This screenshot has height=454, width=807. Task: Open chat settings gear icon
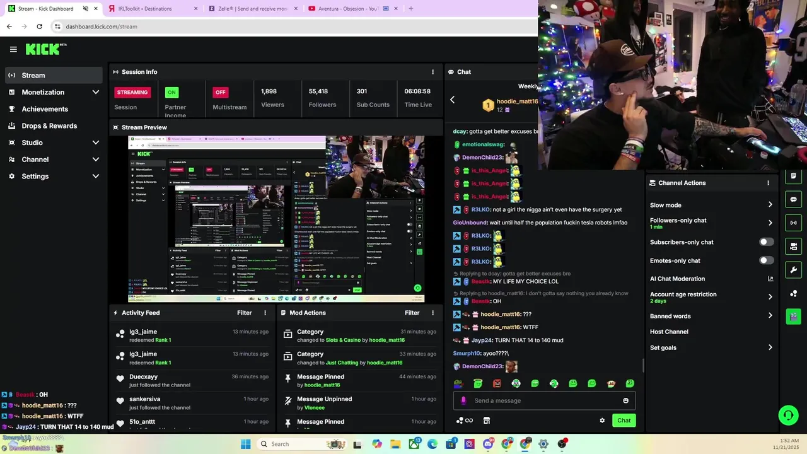[602, 421]
